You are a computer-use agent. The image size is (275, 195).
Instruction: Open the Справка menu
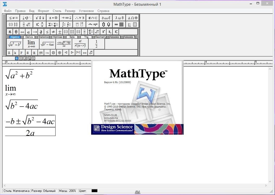[103, 11]
